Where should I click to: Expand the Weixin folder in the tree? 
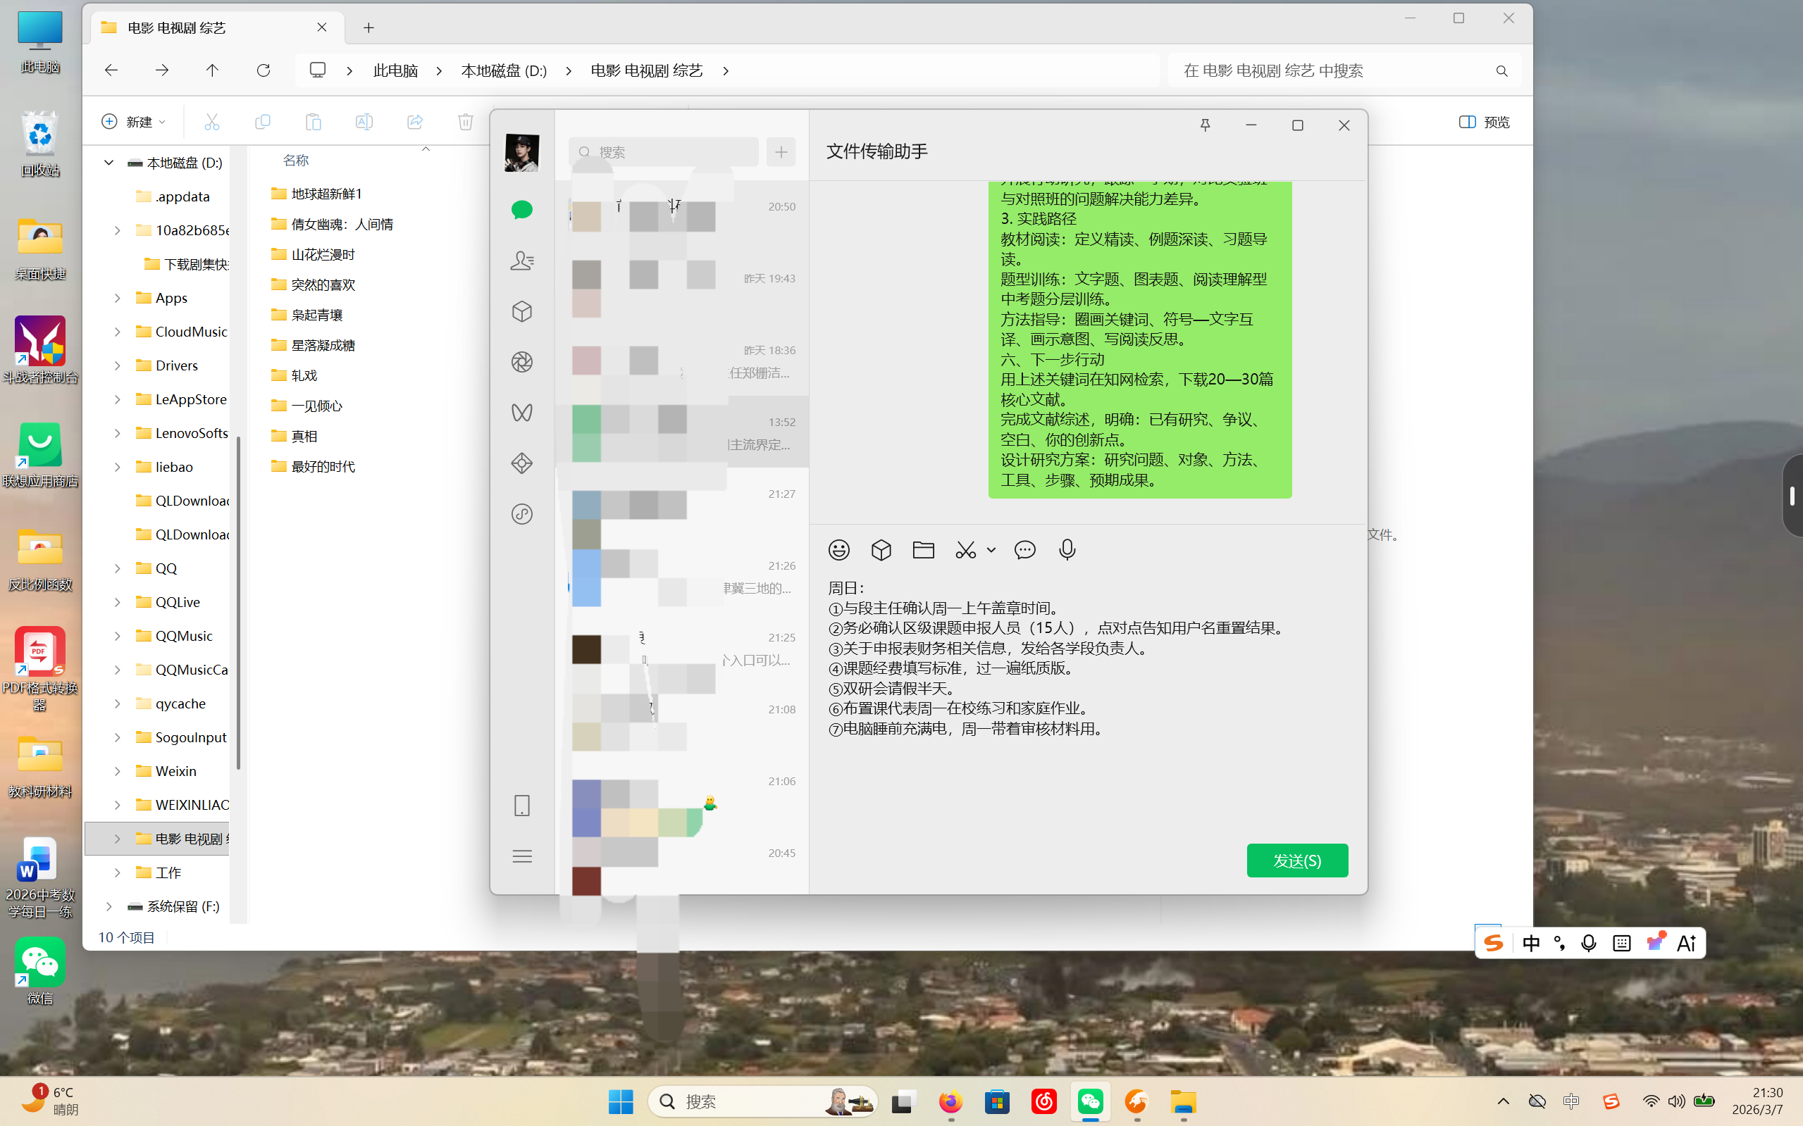click(117, 770)
